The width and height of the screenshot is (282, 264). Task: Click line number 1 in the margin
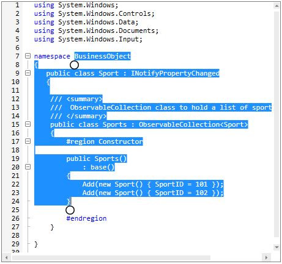[x=17, y=5]
